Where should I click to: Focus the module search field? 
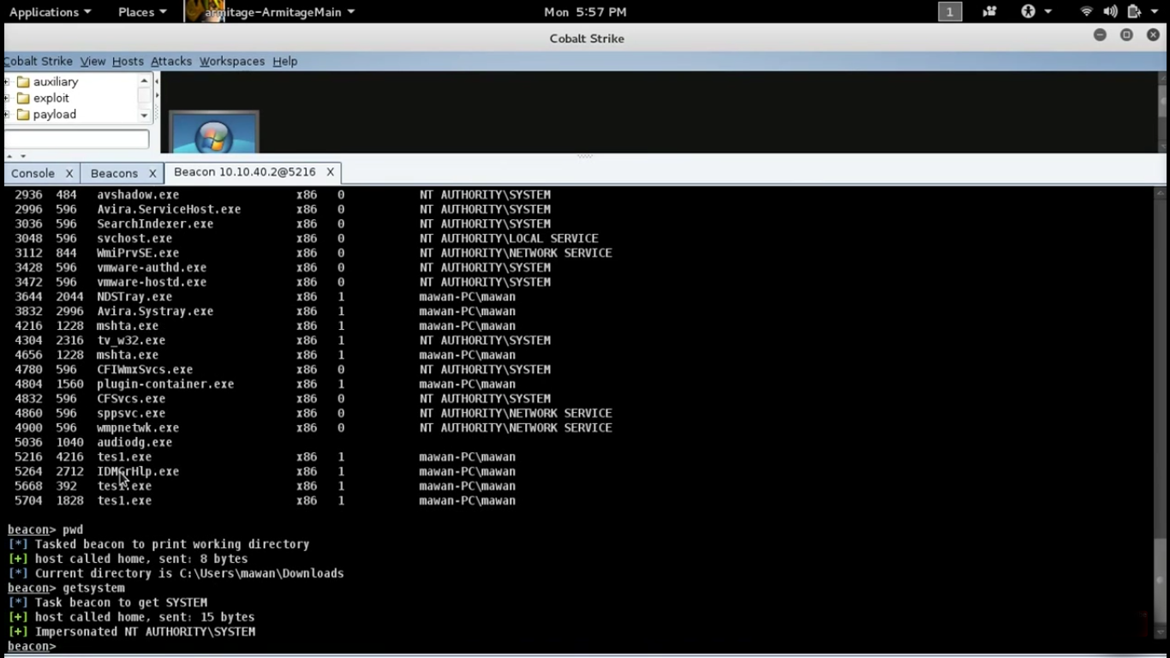(x=76, y=139)
